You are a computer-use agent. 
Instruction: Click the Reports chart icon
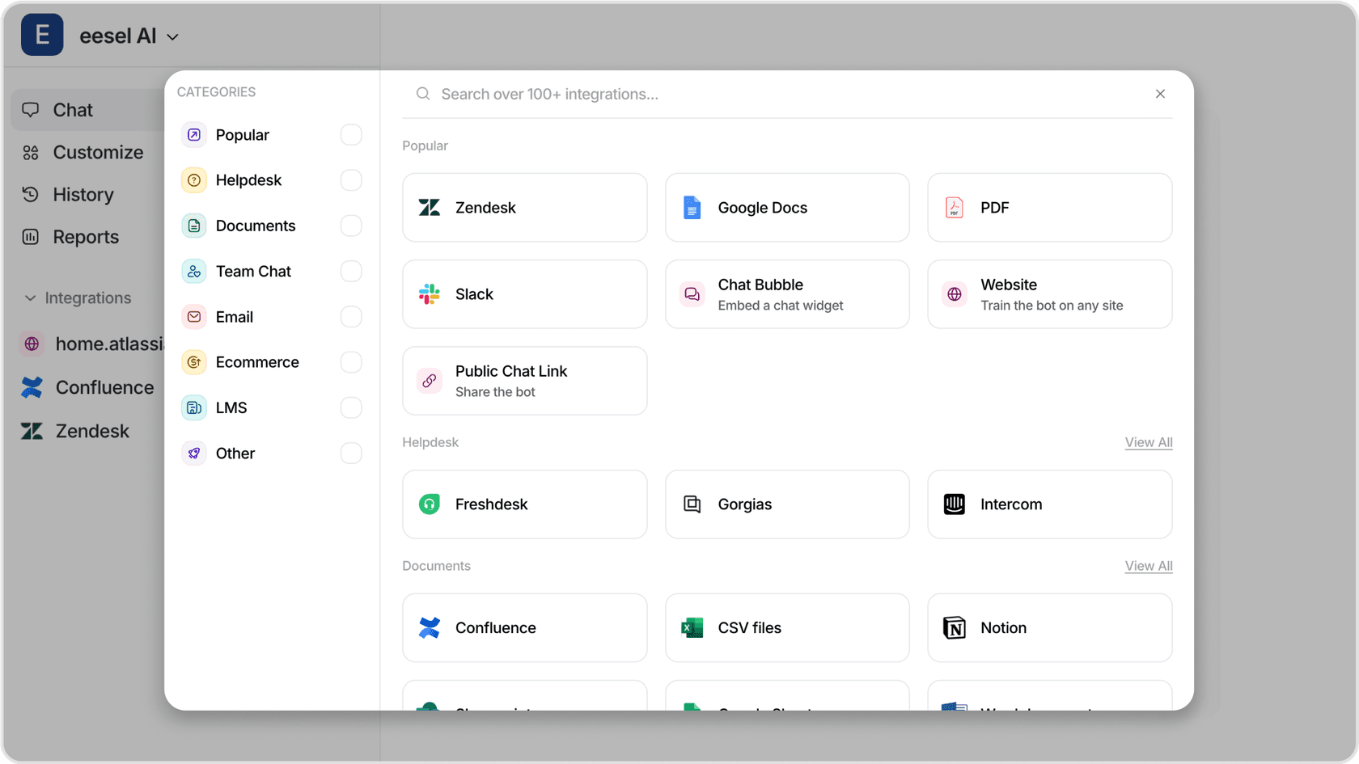click(x=31, y=237)
